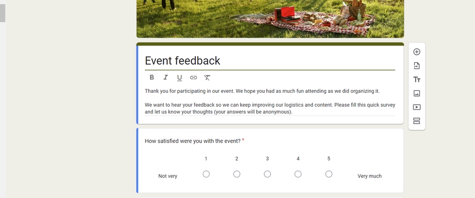
Task: Click the Import questions icon
Action: point(417,66)
